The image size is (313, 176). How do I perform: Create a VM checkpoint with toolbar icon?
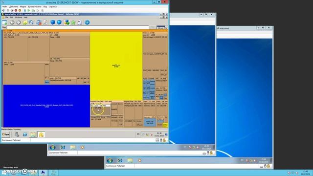(34, 10)
